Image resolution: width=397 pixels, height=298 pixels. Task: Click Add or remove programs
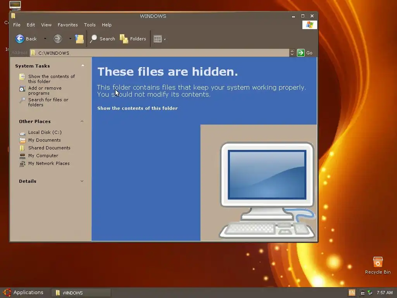[x=45, y=90]
